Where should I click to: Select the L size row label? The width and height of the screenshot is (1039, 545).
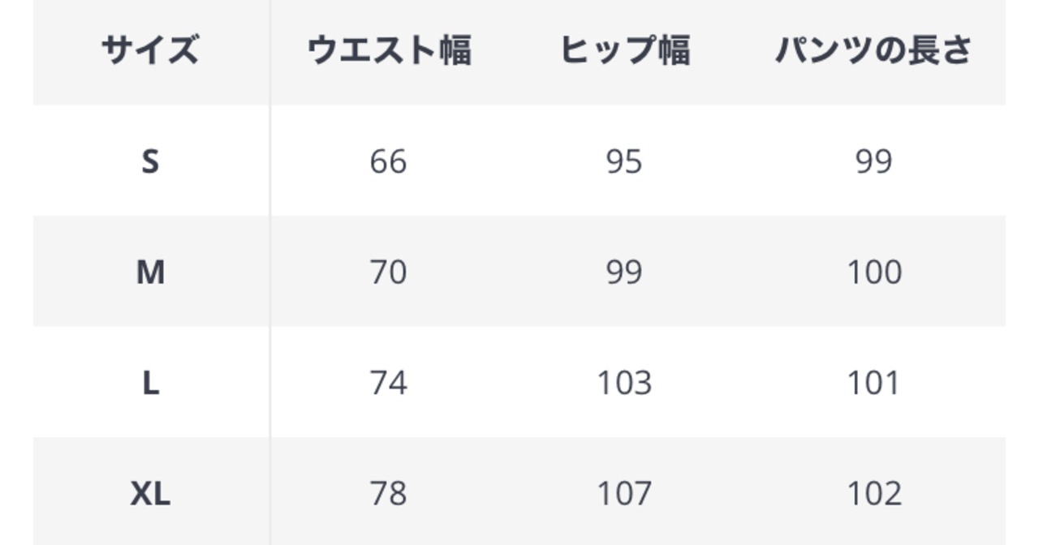point(150,383)
